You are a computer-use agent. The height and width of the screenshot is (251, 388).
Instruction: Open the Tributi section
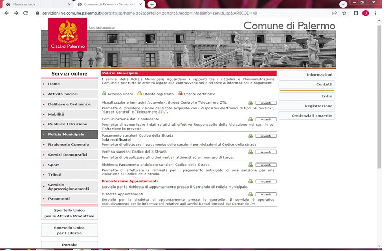click(x=69, y=175)
